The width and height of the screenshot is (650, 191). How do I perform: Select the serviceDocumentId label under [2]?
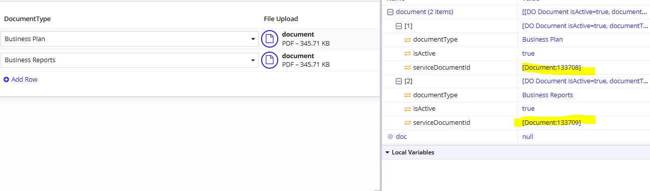click(441, 123)
